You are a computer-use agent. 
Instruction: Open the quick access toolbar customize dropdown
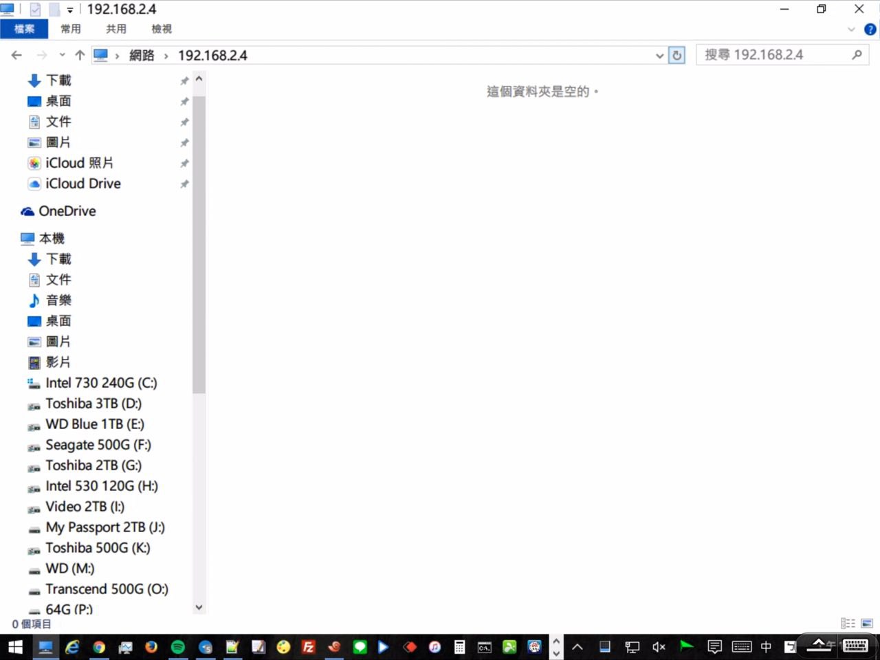pos(70,10)
